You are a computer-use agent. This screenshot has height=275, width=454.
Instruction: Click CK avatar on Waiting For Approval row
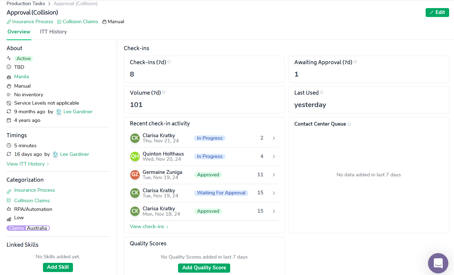[135, 193]
